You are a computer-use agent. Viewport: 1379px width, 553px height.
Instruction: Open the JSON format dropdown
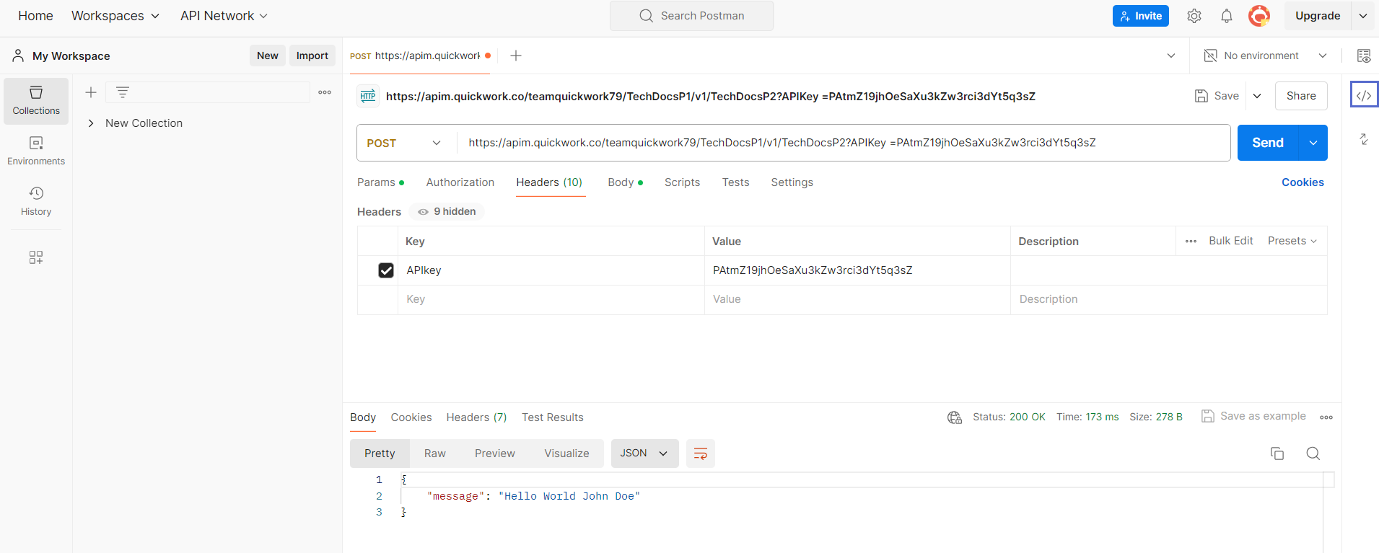(644, 454)
